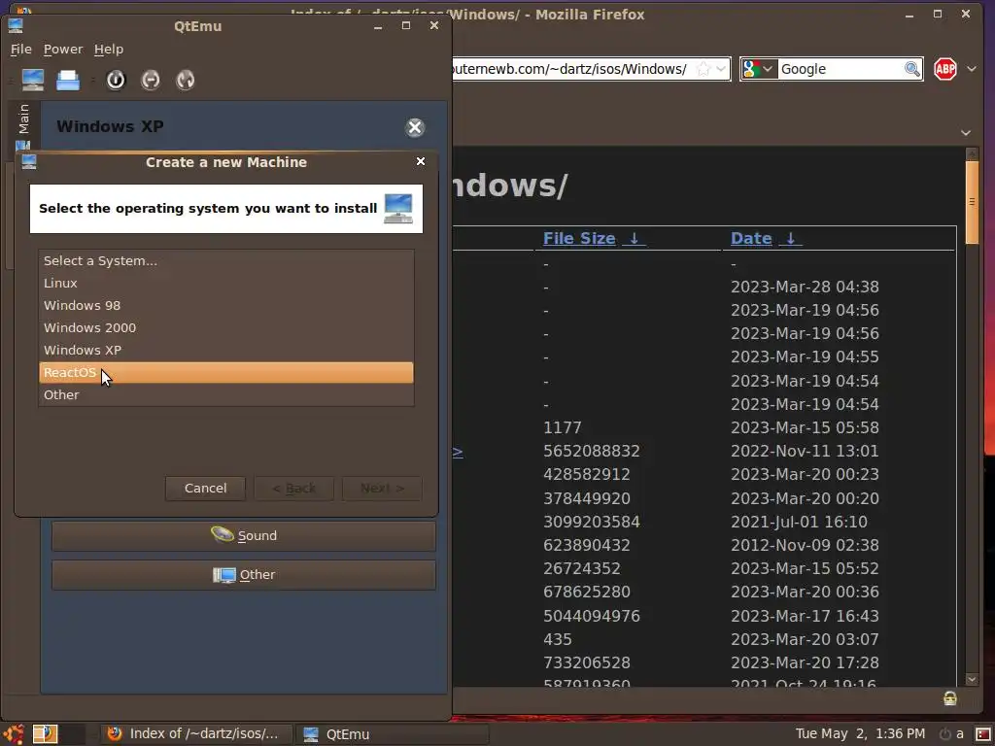995x746 pixels.
Task: Click the new machine computer icon in QtEmu toolbar
Action: [x=33, y=80]
